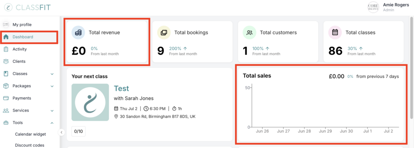Click the Total classes value 86

tap(336, 51)
